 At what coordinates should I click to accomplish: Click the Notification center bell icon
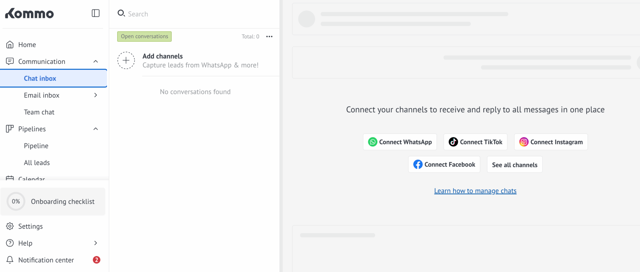tap(10, 260)
